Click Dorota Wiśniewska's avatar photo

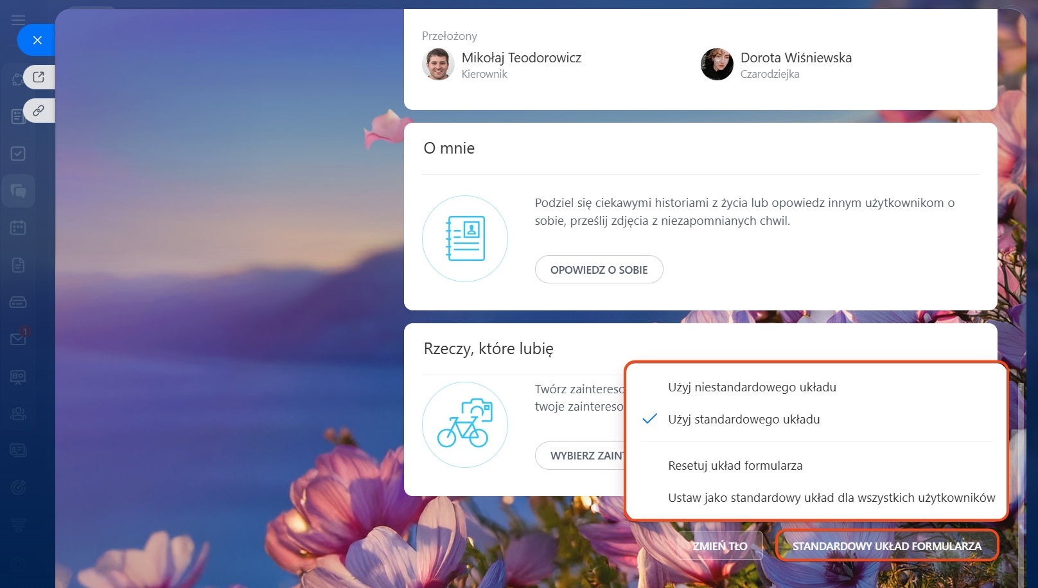[717, 64]
